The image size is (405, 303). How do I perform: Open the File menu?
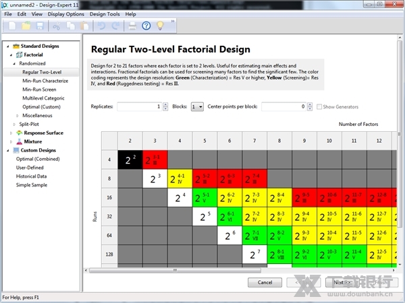coord(8,14)
